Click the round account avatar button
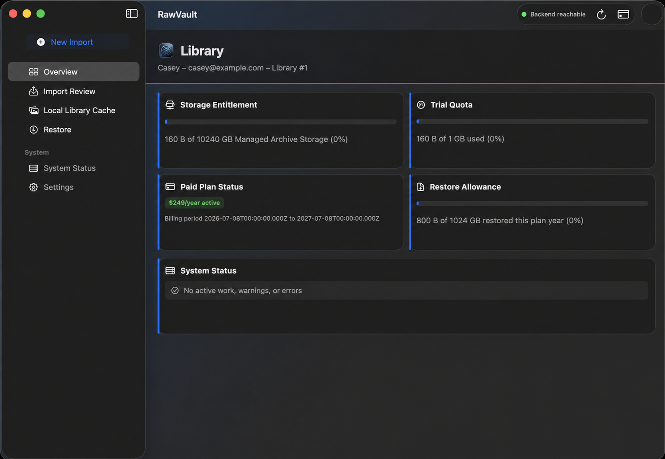Screen dimensions: 665x459 tap(651, 15)
